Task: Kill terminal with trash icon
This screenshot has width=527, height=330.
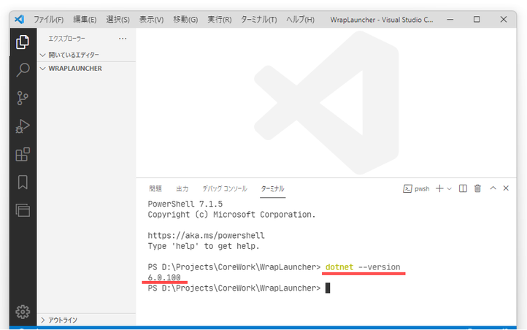Action: (x=477, y=188)
